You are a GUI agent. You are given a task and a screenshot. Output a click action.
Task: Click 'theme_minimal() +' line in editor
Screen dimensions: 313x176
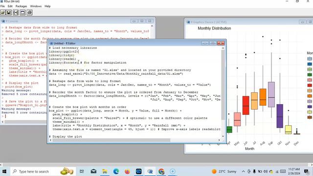(x=68, y=122)
